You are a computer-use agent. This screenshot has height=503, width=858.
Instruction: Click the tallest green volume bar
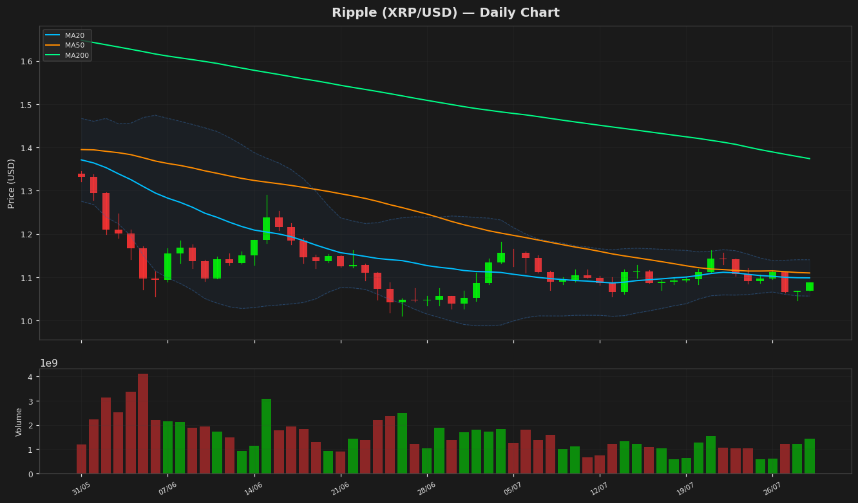click(x=267, y=436)
